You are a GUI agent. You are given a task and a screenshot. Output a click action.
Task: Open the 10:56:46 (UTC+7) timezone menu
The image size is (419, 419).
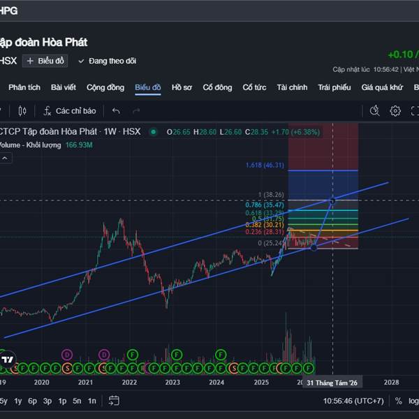point(353,401)
